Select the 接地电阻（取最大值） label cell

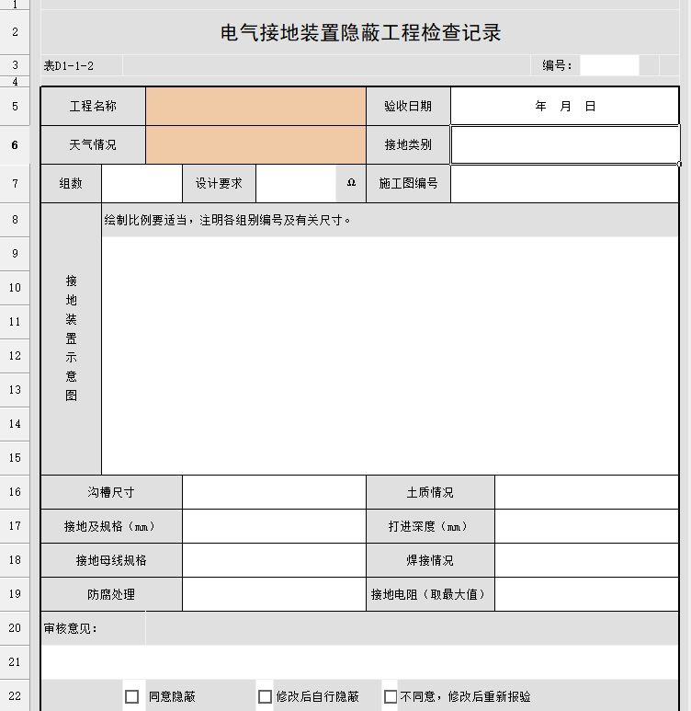tap(430, 594)
